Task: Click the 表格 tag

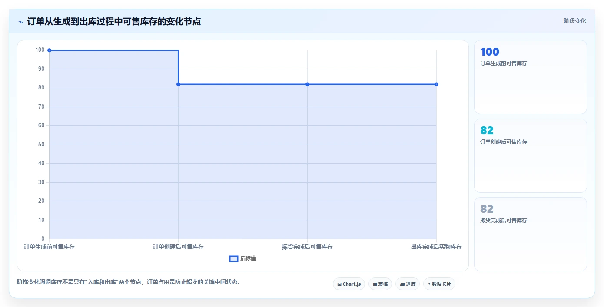Action: click(380, 284)
